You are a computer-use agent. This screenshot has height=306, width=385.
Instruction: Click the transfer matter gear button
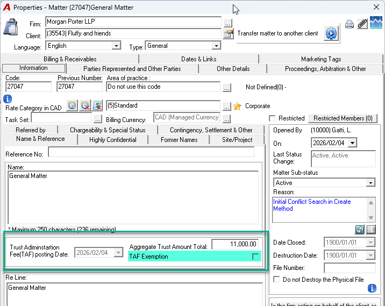coord(331,33)
